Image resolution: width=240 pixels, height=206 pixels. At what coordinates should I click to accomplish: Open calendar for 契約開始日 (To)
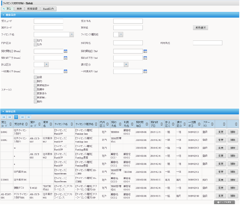pos(145,51)
